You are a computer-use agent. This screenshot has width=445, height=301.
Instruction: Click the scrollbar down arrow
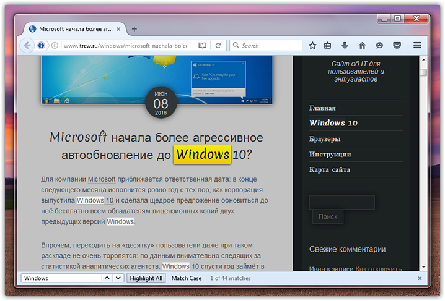[423, 267]
